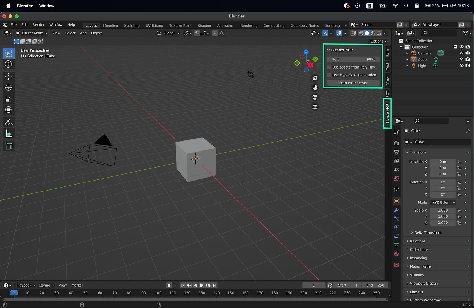This screenshot has height=308, width=474.
Task: Select the Rotate tool
Action: point(9,87)
